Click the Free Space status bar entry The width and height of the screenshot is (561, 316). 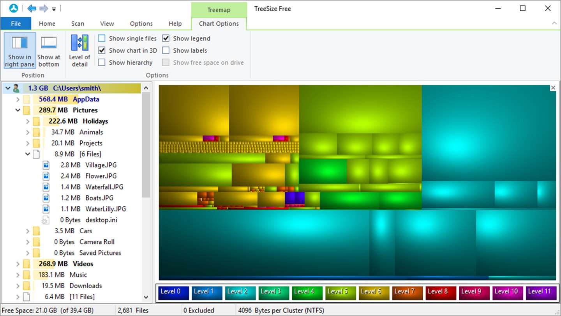pyautogui.click(x=48, y=311)
